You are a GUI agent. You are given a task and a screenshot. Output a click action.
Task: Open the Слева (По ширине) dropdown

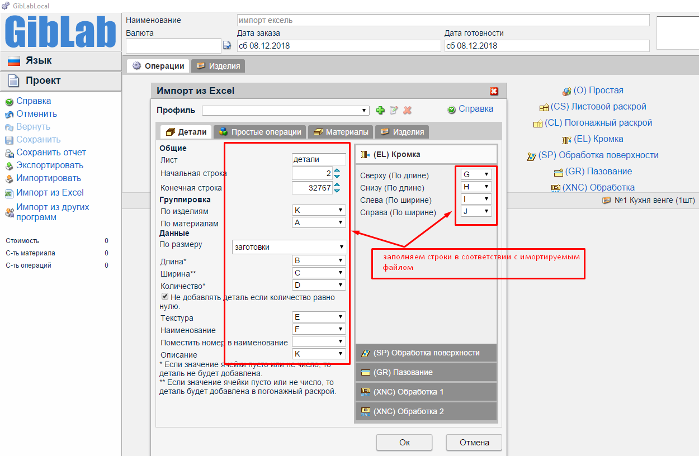(476, 199)
